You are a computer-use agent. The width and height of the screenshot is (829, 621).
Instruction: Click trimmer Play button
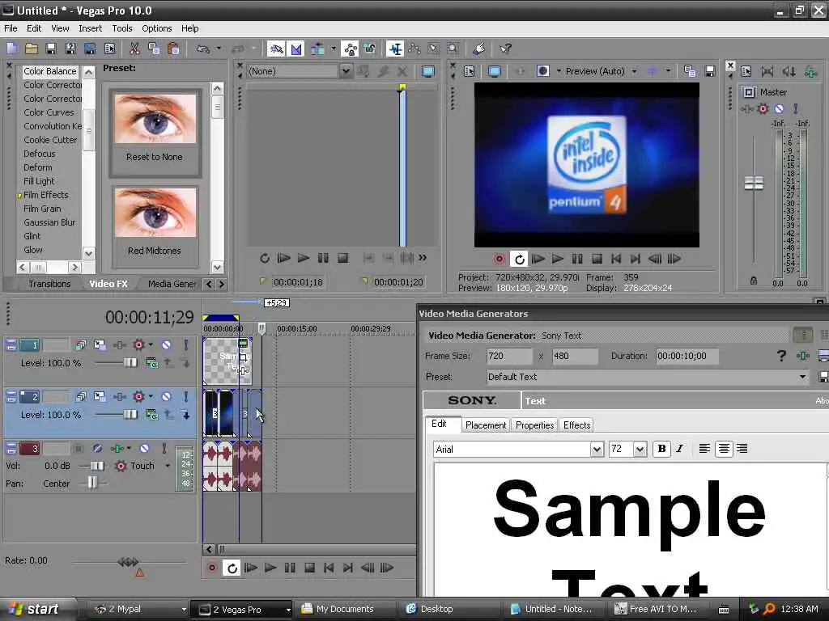click(304, 258)
